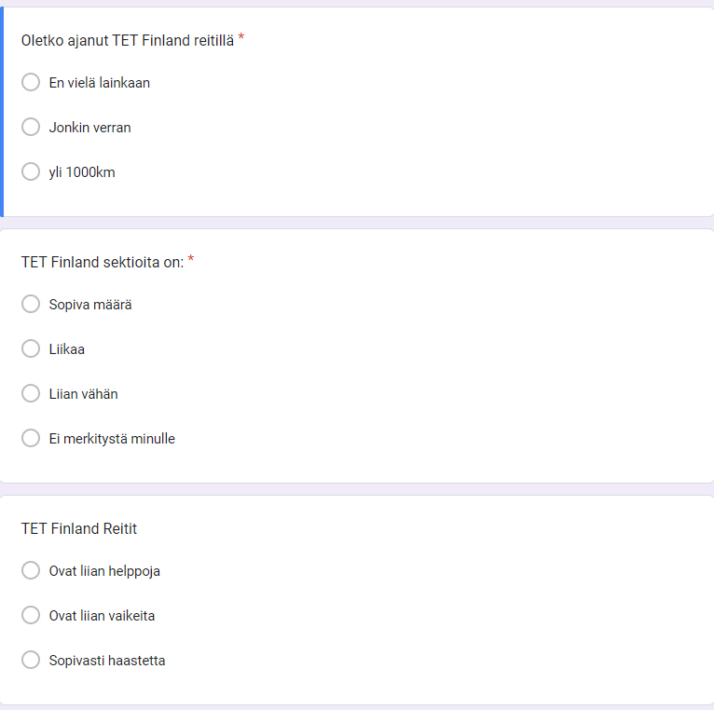This screenshot has width=714, height=710.
Task: Pick 'Sopivasti haastetta' radio option
Action: (x=31, y=661)
